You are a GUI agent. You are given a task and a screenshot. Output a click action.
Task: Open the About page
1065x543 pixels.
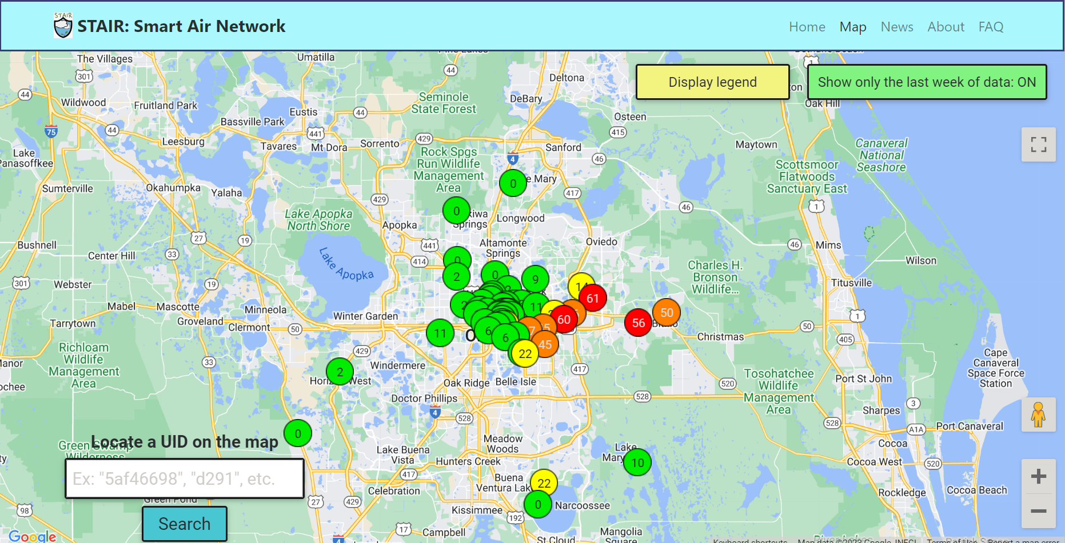pyautogui.click(x=946, y=27)
